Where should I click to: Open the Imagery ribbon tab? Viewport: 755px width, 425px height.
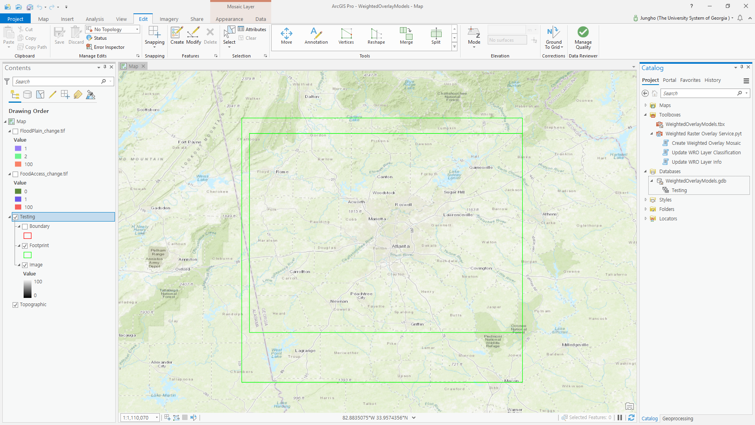[169, 19]
